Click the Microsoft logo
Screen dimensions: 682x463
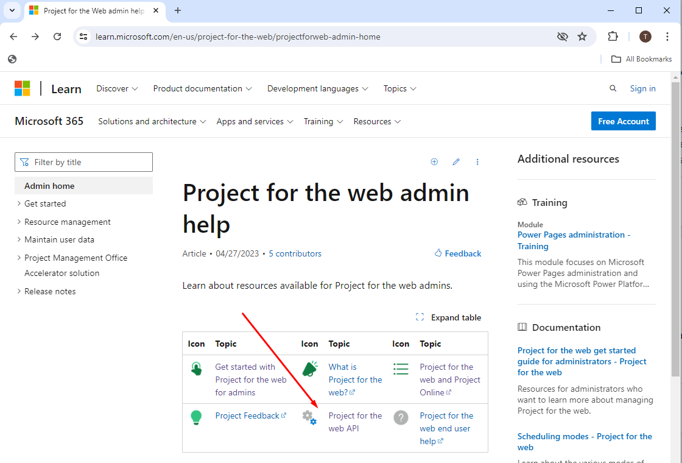click(22, 88)
